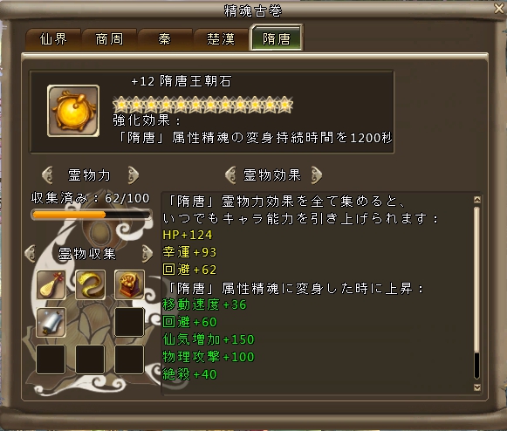Select the golden ribbon relic icon

[x=90, y=284]
